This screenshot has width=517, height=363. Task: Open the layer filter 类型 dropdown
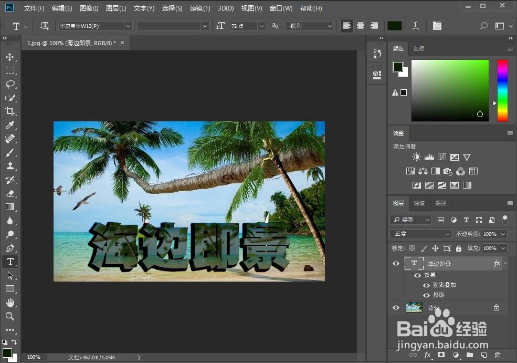tap(410, 220)
